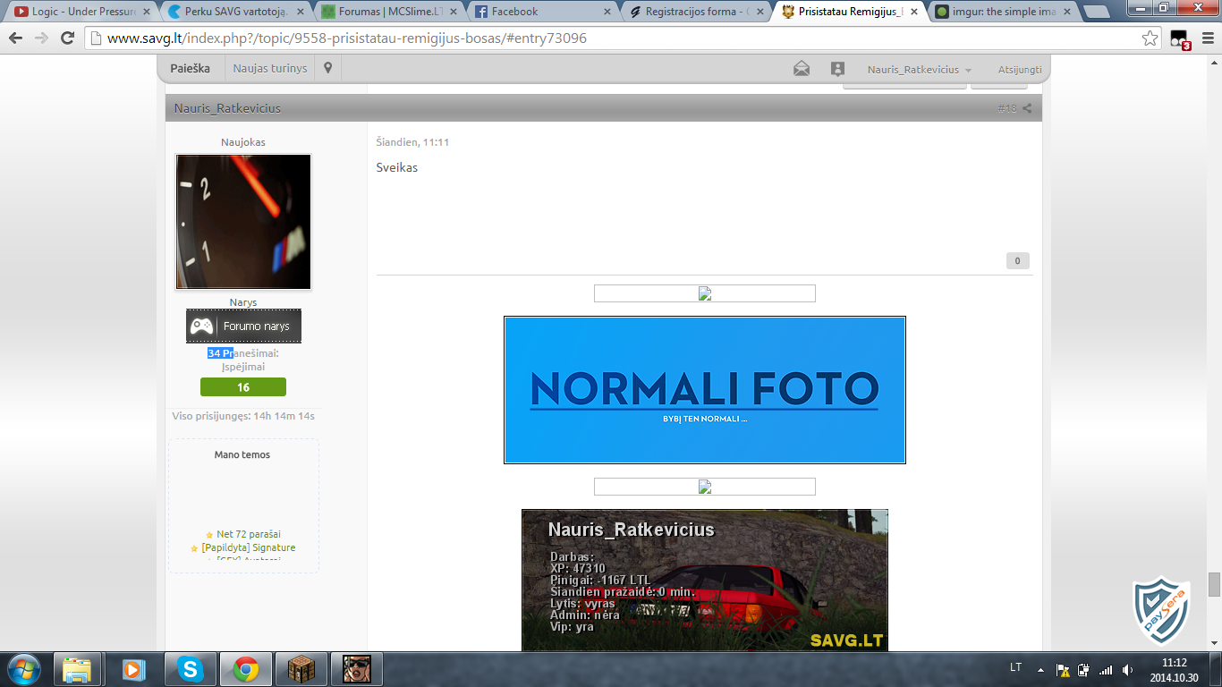The height and width of the screenshot is (687, 1222).
Task: Open Naujas turinys link
Action: point(270,68)
